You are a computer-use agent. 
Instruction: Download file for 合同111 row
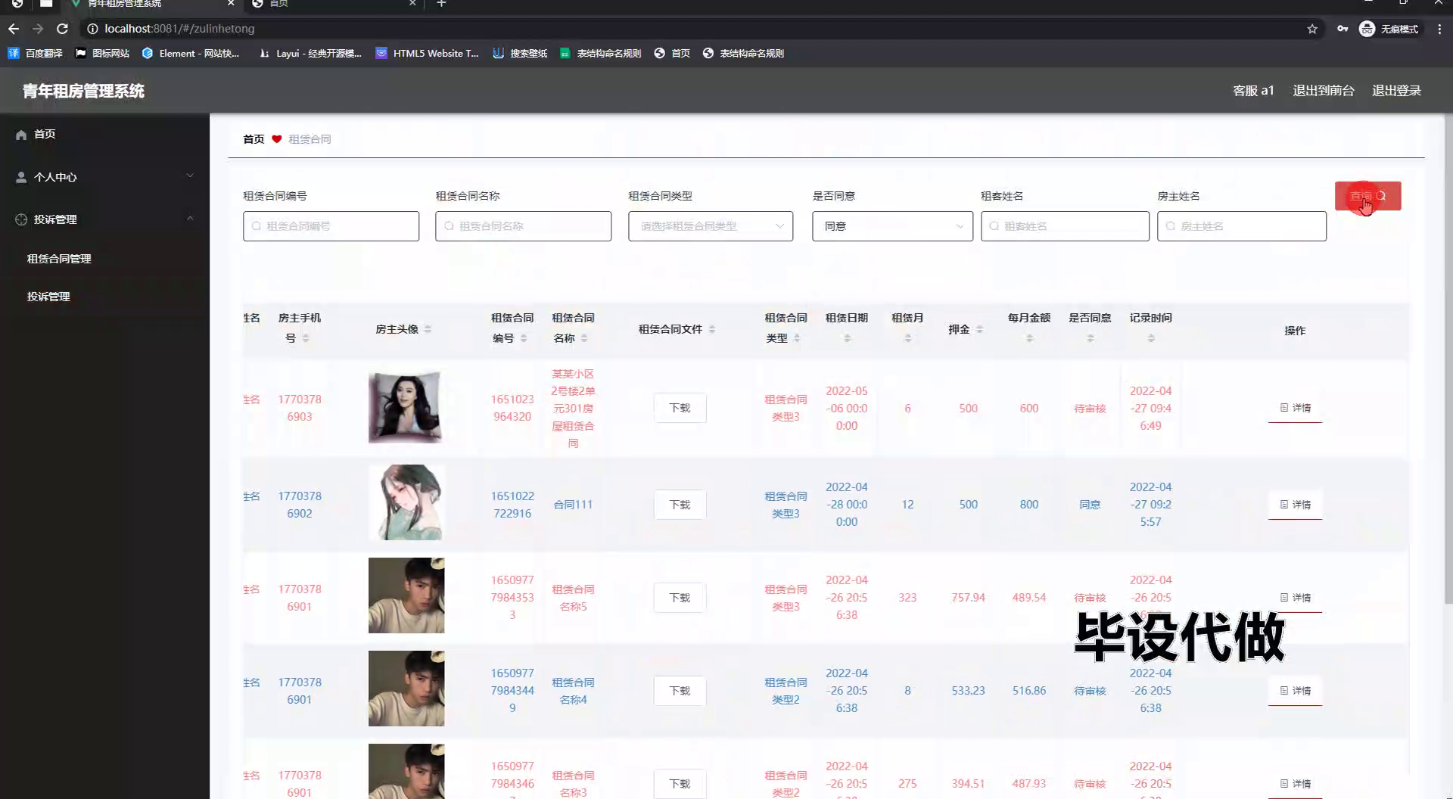(x=680, y=505)
